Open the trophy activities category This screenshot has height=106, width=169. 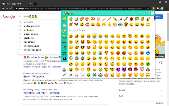64,36
